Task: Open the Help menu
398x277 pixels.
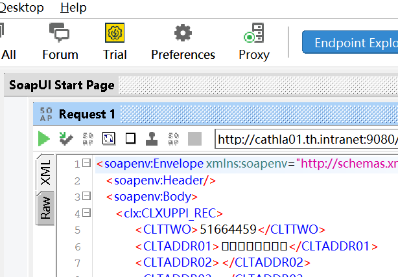Action: tap(73, 8)
